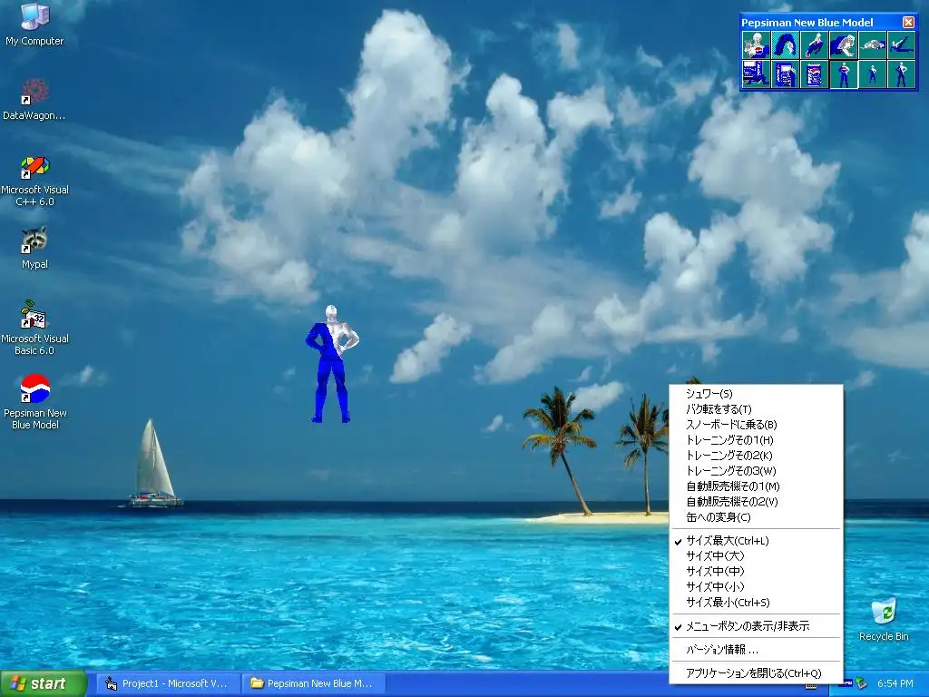The image size is (929, 697).
Task: Select the My Computer desktop icon
Action: (x=34, y=25)
